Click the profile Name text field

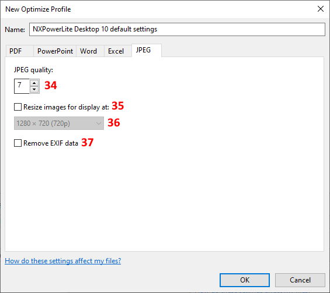[x=177, y=29]
